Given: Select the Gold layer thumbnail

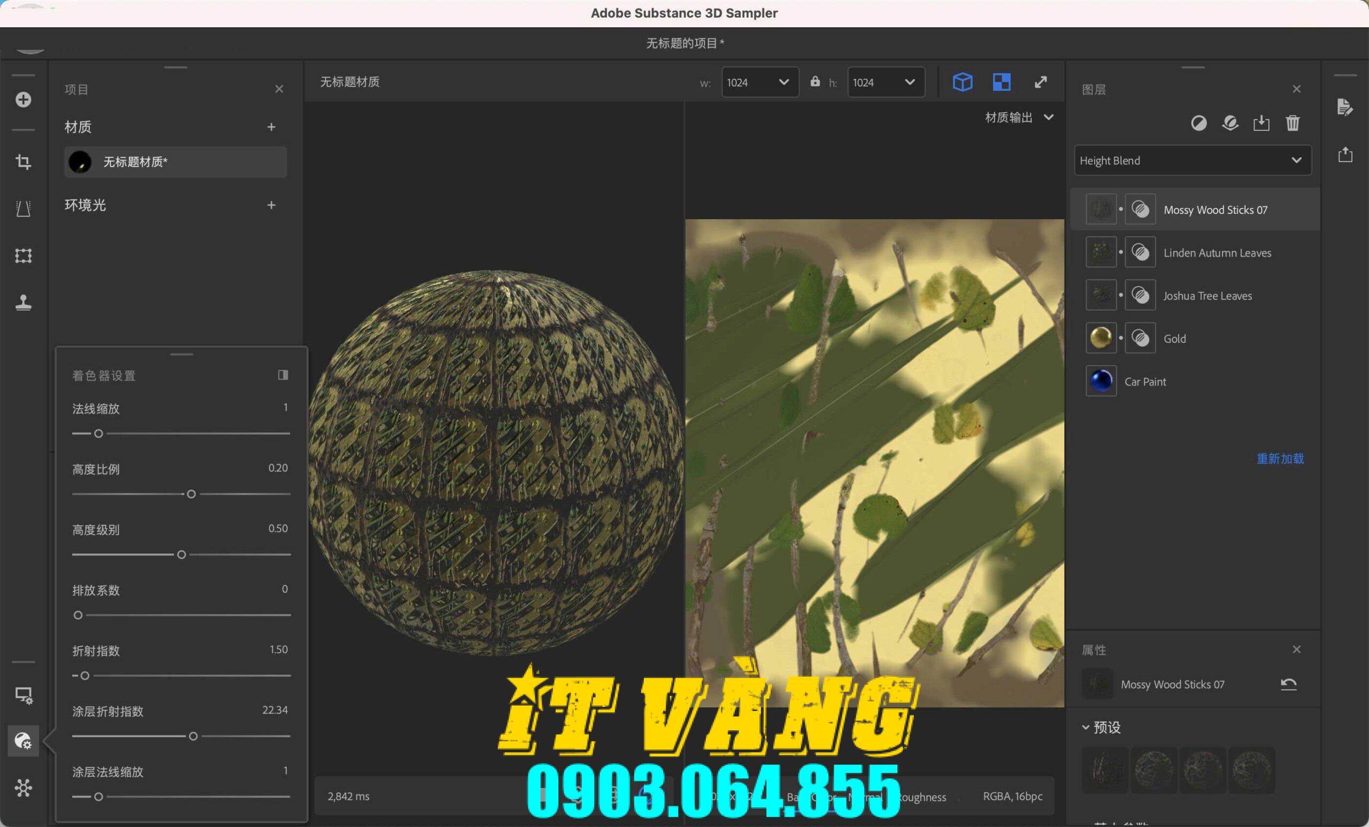Looking at the screenshot, I should coord(1101,338).
